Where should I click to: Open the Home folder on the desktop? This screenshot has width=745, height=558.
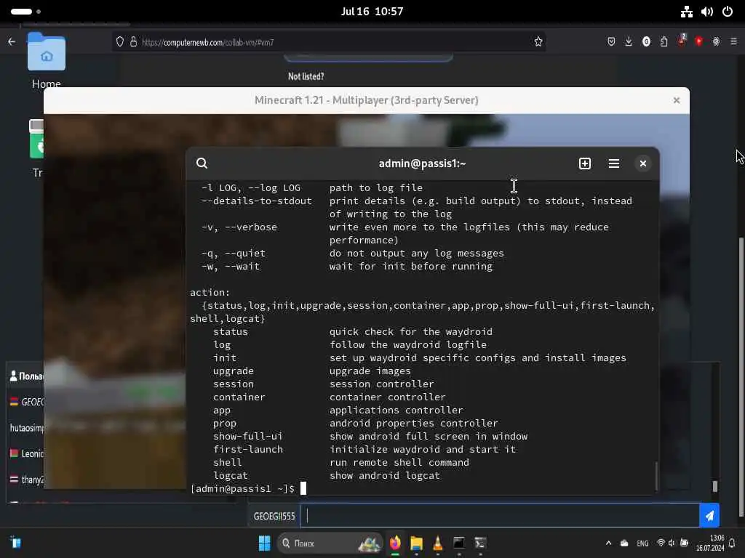click(x=46, y=61)
